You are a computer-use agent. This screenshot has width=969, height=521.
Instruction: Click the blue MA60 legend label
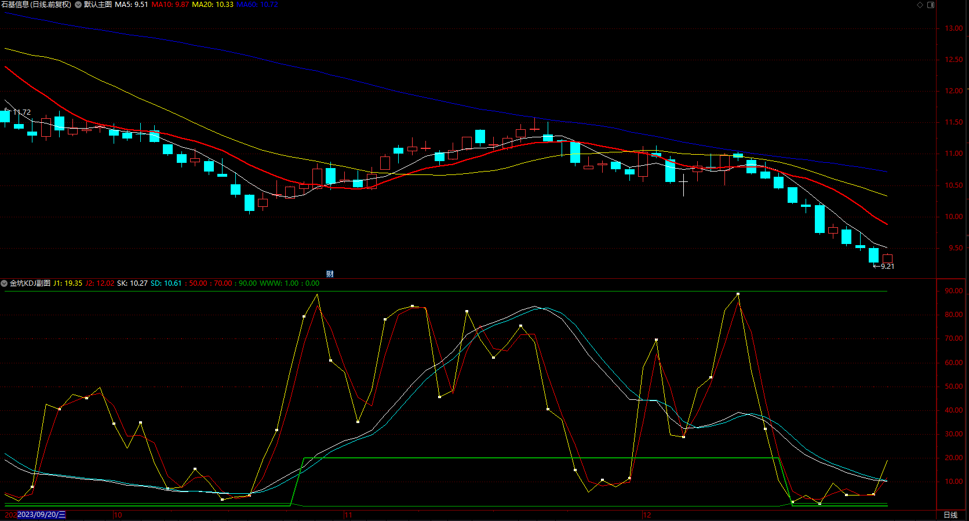(257, 5)
